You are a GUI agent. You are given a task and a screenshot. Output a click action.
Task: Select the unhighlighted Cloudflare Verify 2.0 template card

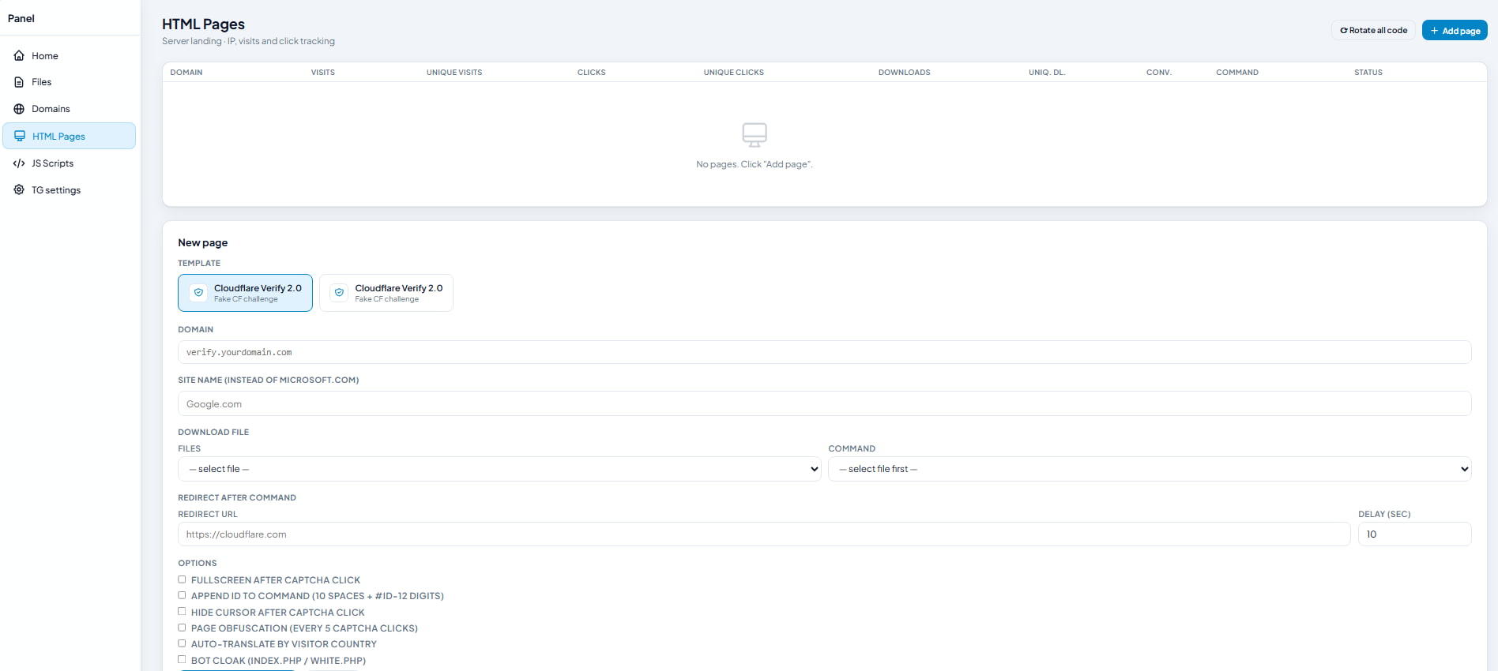[x=386, y=293]
